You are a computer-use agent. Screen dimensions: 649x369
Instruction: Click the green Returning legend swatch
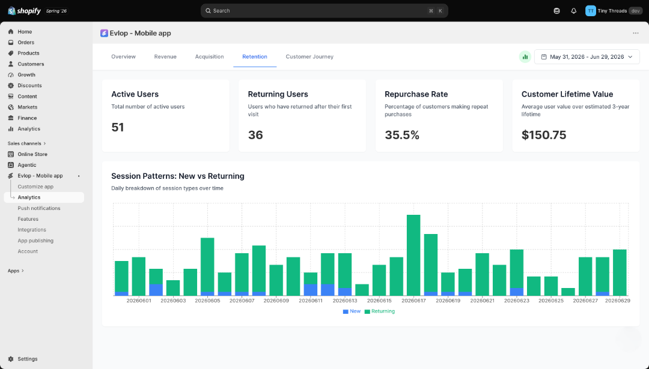[x=367, y=311]
